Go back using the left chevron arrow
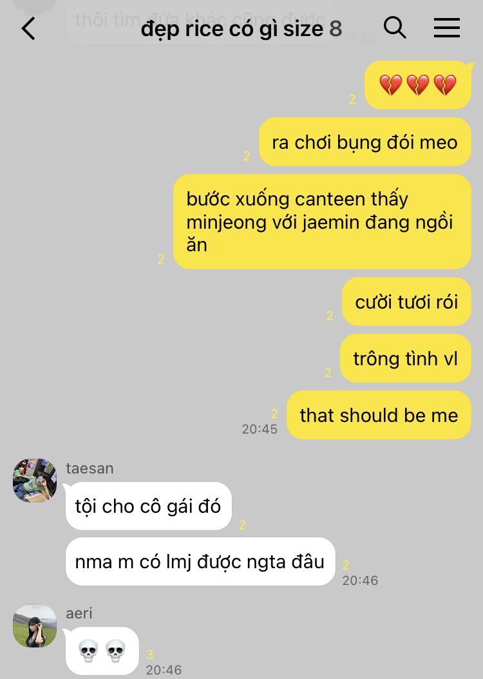483x679 pixels. (x=28, y=28)
